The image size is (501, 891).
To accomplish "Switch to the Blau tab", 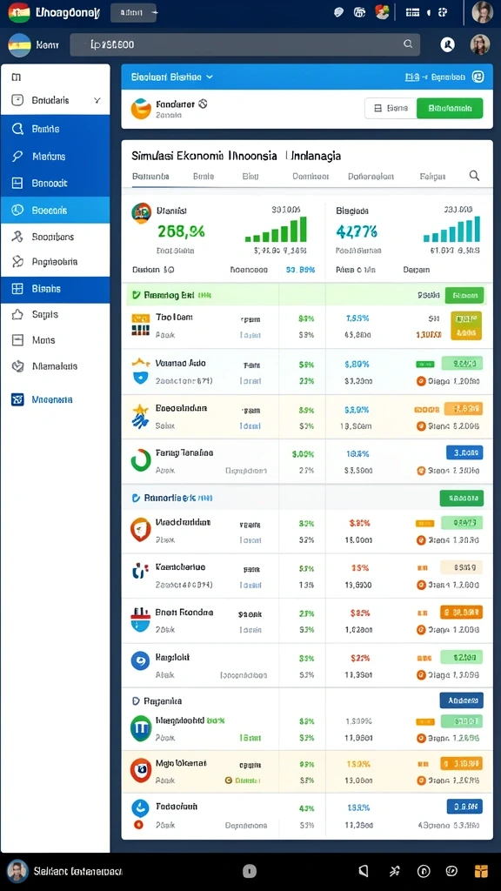I will tap(250, 176).
